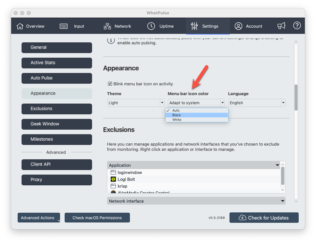
Task: Click the Settings sliders icon
Action: click(194, 26)
